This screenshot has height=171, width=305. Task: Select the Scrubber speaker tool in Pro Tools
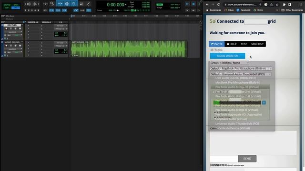point(81,4)
